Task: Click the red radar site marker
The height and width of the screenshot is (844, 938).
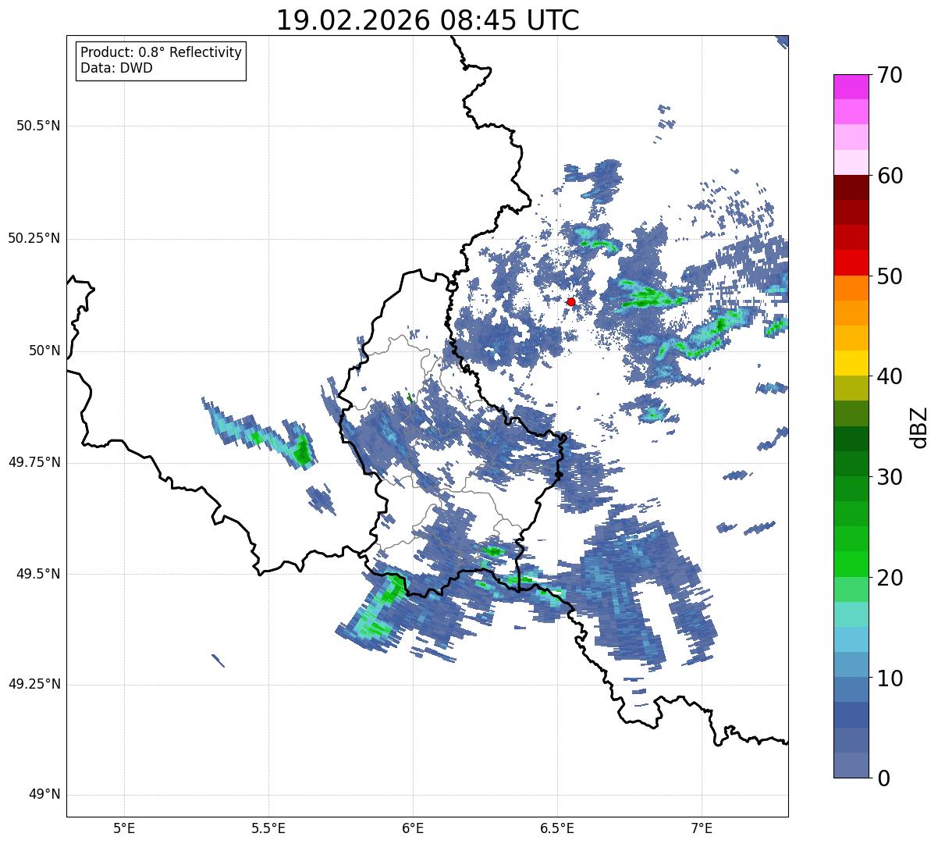Action: (x=571, y=301)
